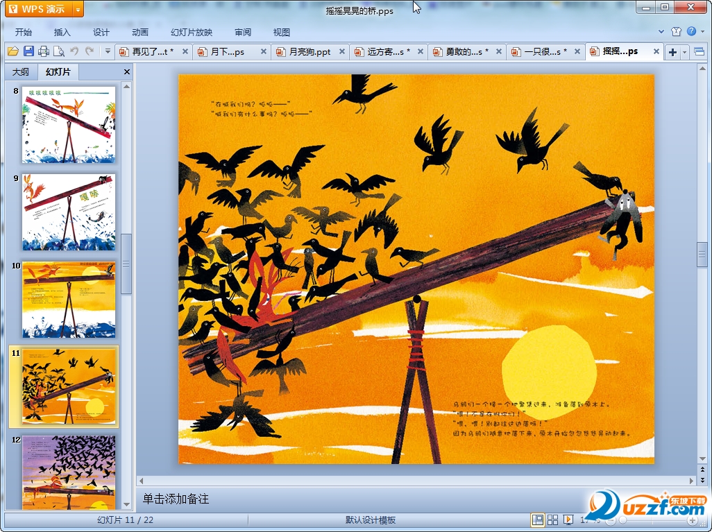Go to next slide with double-down arrow

coord(702,479)
